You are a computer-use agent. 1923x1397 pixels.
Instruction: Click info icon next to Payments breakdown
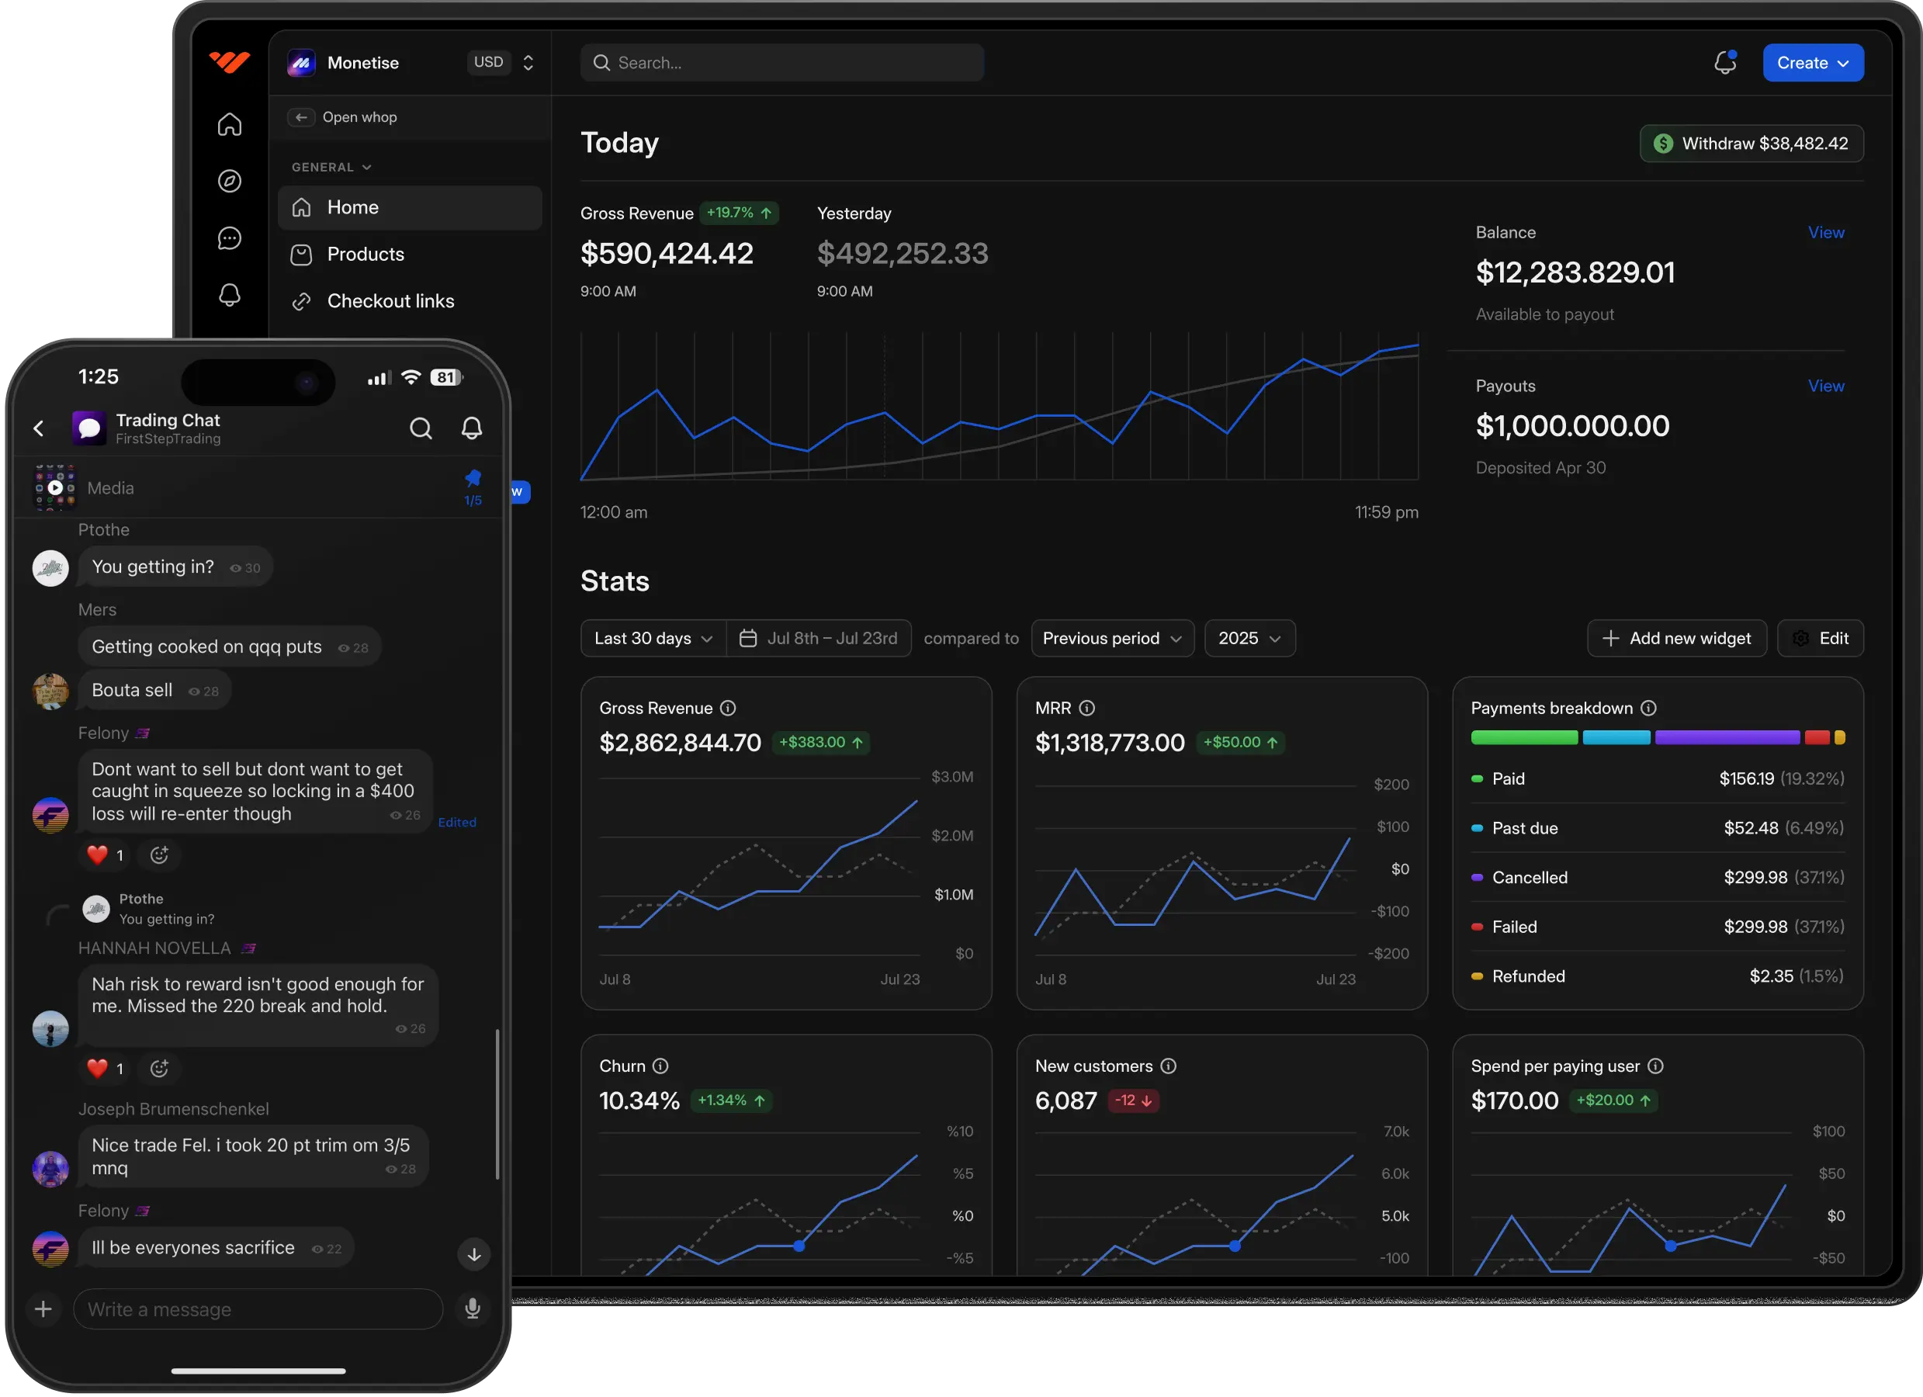point(1648,709)
